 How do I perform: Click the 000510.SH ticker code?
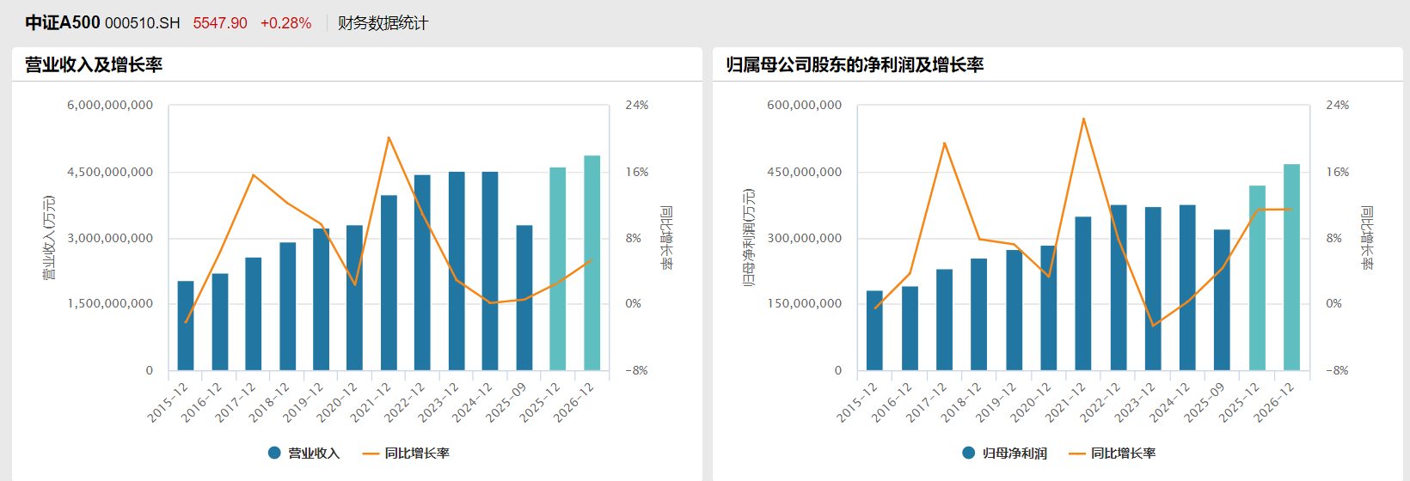(x=143, y=23)
